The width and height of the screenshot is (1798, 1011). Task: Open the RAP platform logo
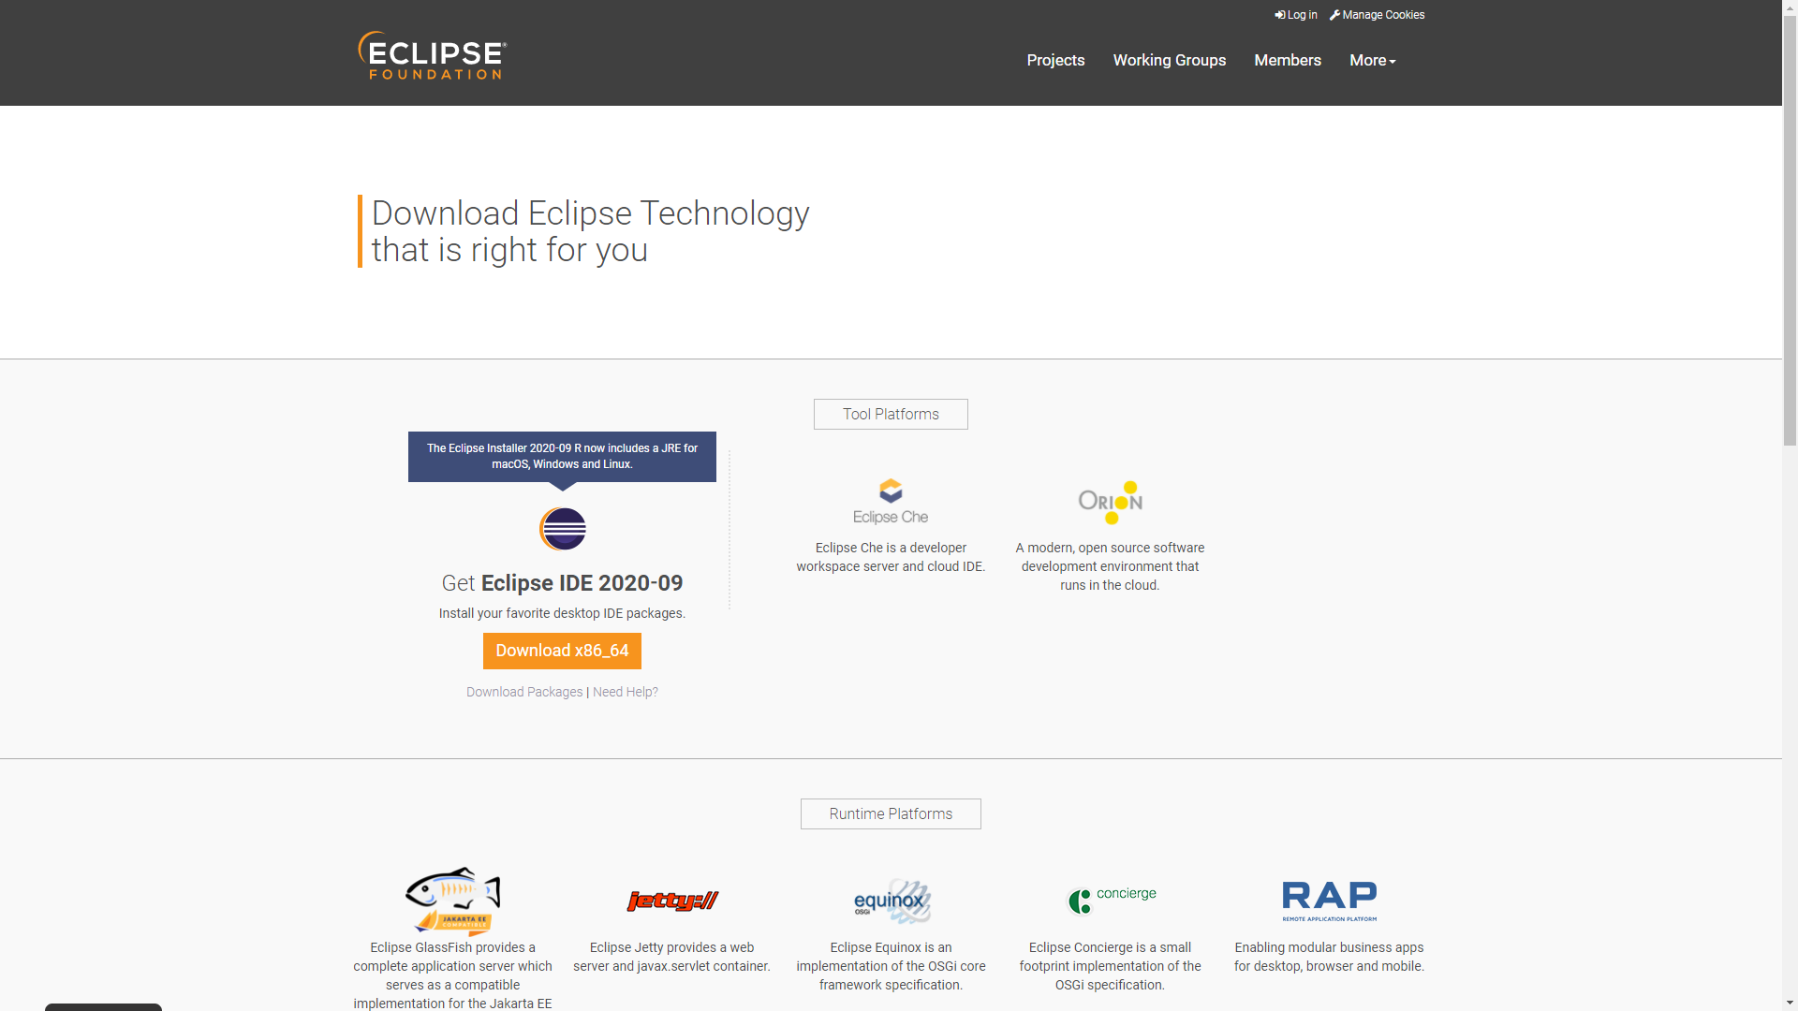(x=1329, y=901)
